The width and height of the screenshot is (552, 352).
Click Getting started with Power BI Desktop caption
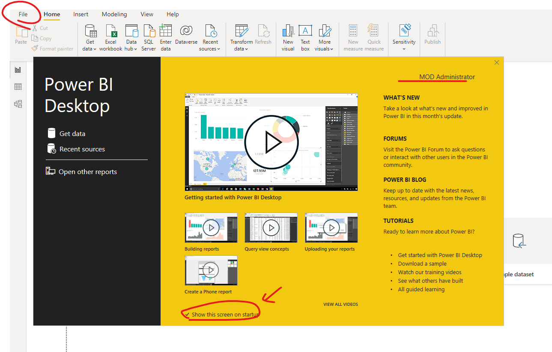coord(233,198)
